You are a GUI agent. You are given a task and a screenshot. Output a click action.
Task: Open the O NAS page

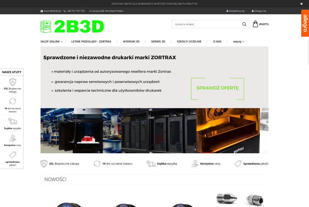(217, 41)
